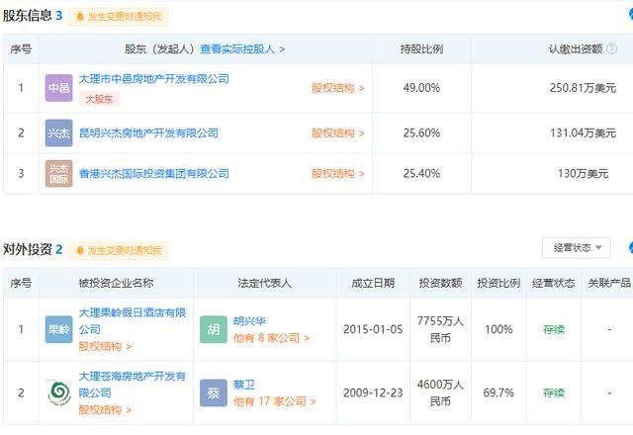Click the bell notification button in 股东信息
This screenshot has height=435, width=633.
(119, 17)
